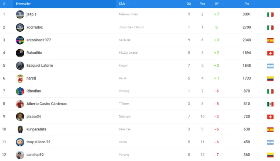Open manager name Raloufiño

tap(34, 53)
